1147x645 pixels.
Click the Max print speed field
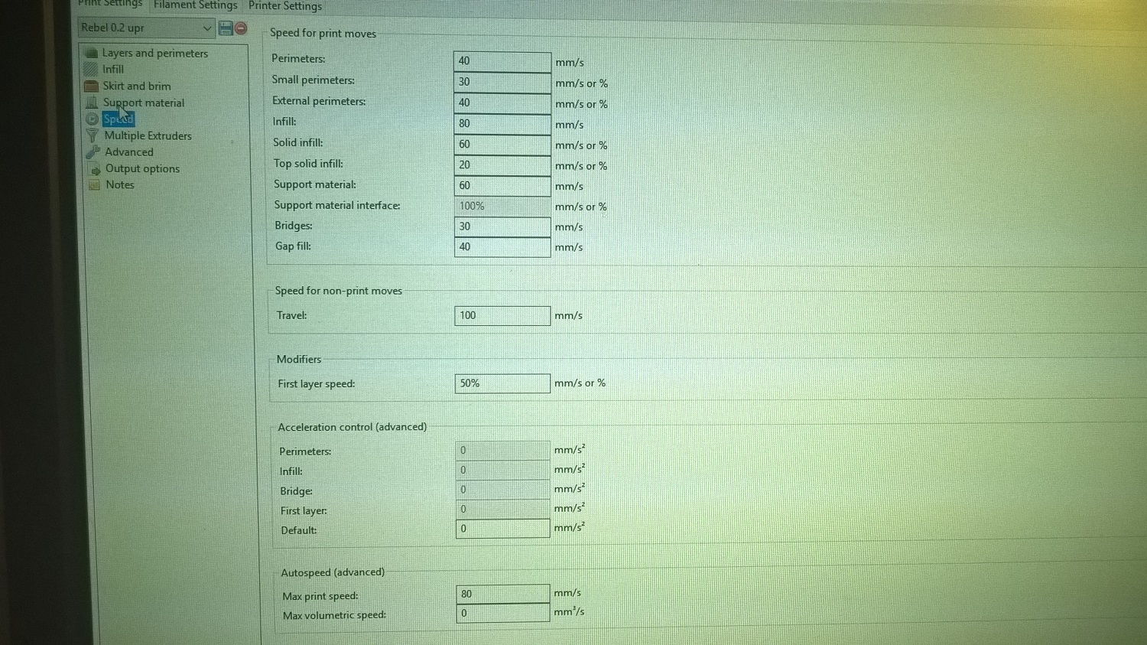(502, 594)
